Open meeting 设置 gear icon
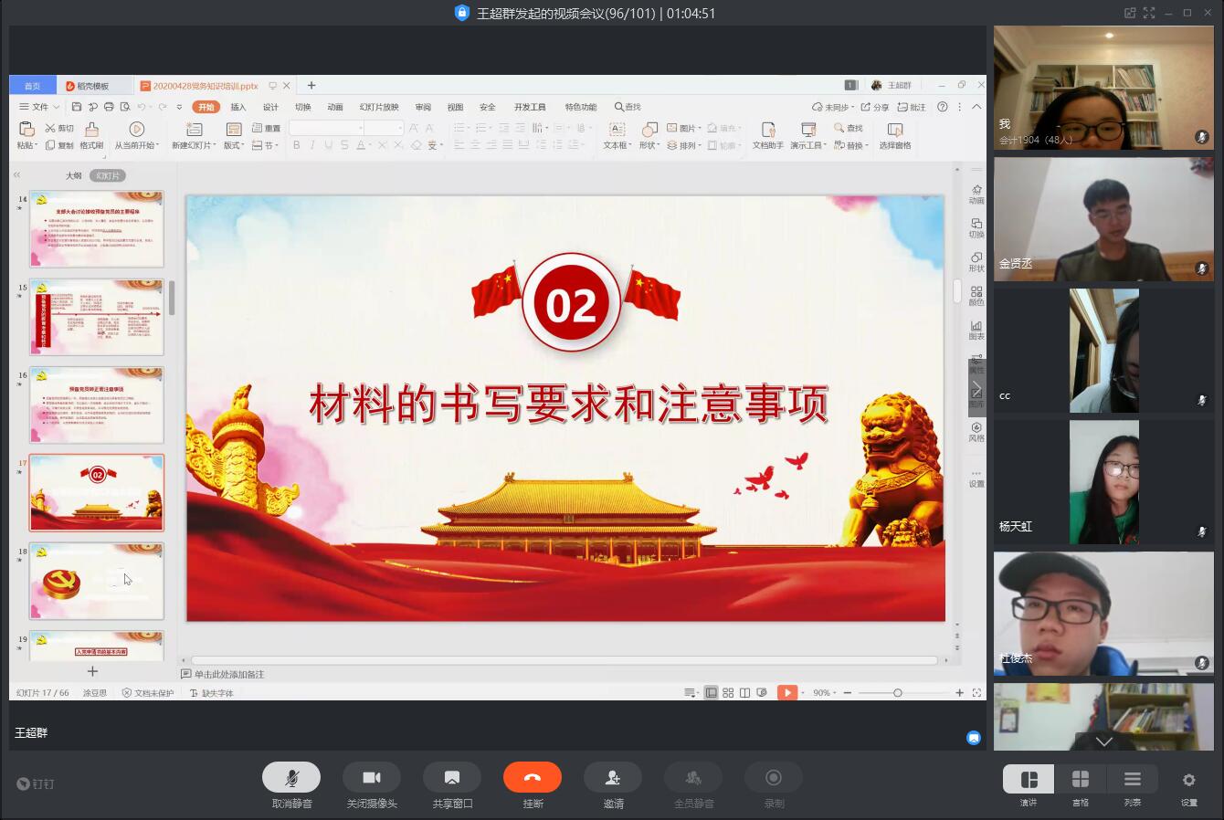Viewport: 1224px width, 820px height. [1188, 780]
